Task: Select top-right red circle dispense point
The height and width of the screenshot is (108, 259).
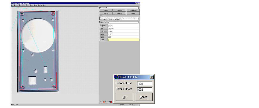Action: pyautogui.click(x=53, y=13)
